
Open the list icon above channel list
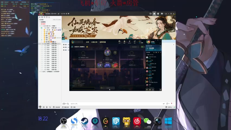tap(47, 17)
